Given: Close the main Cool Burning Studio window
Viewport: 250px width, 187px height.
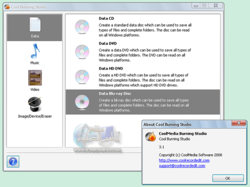Looking at the screenshot, I should [x=216, y=5].
